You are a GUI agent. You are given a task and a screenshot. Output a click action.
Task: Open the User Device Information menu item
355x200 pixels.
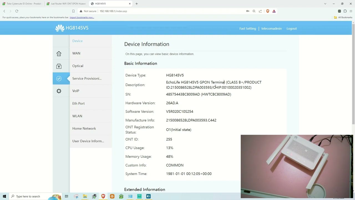(x=88, y=141)
